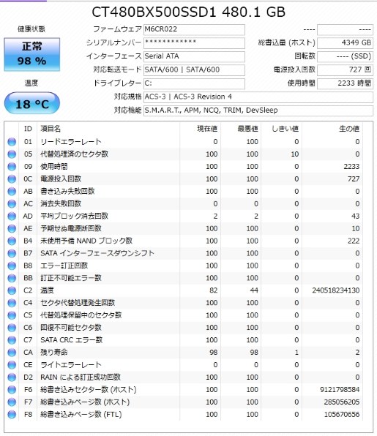Screen dimensions: 377x436
Task: Click the total host writes 4349 GB field
Action: 345,43
